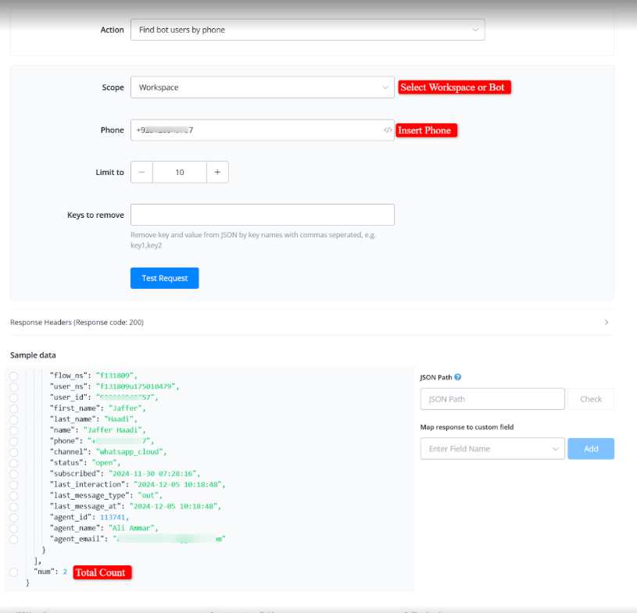Click the Check button
This screenshot has height=613, width=637.
tap(591, 399)
